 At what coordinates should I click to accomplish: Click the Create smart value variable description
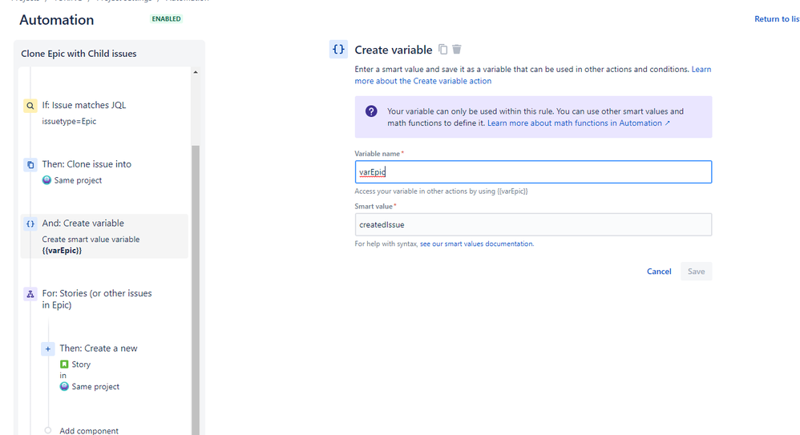pyautogui.click(x=91, y=240)
